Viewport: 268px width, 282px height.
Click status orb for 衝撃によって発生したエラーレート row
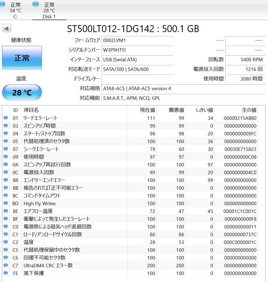[x=6, y=218]
